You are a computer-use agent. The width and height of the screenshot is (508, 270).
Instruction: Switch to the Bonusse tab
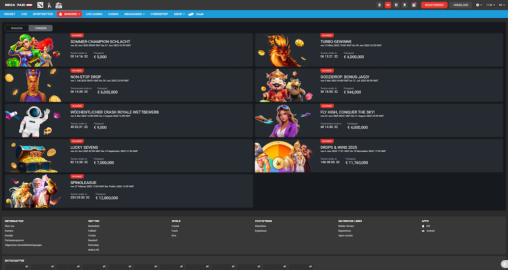[17, 28]
